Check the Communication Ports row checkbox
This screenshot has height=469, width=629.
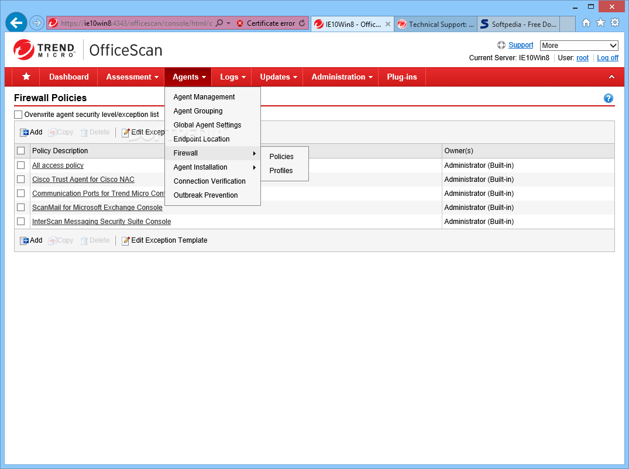21,193
